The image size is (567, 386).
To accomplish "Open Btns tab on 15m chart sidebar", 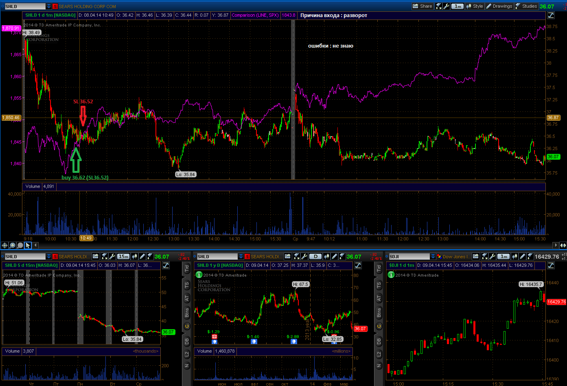I will (x=187, y=312).
